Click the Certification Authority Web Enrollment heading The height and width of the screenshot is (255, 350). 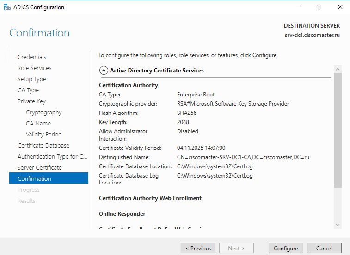[x=150, y=198]
